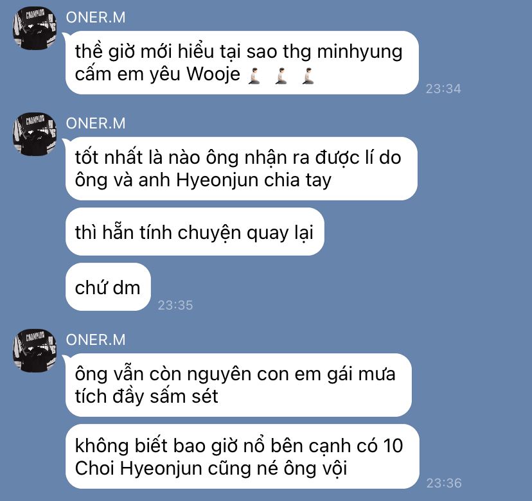Click the 23:36 timestamp at the bottom

click(444, 483)
